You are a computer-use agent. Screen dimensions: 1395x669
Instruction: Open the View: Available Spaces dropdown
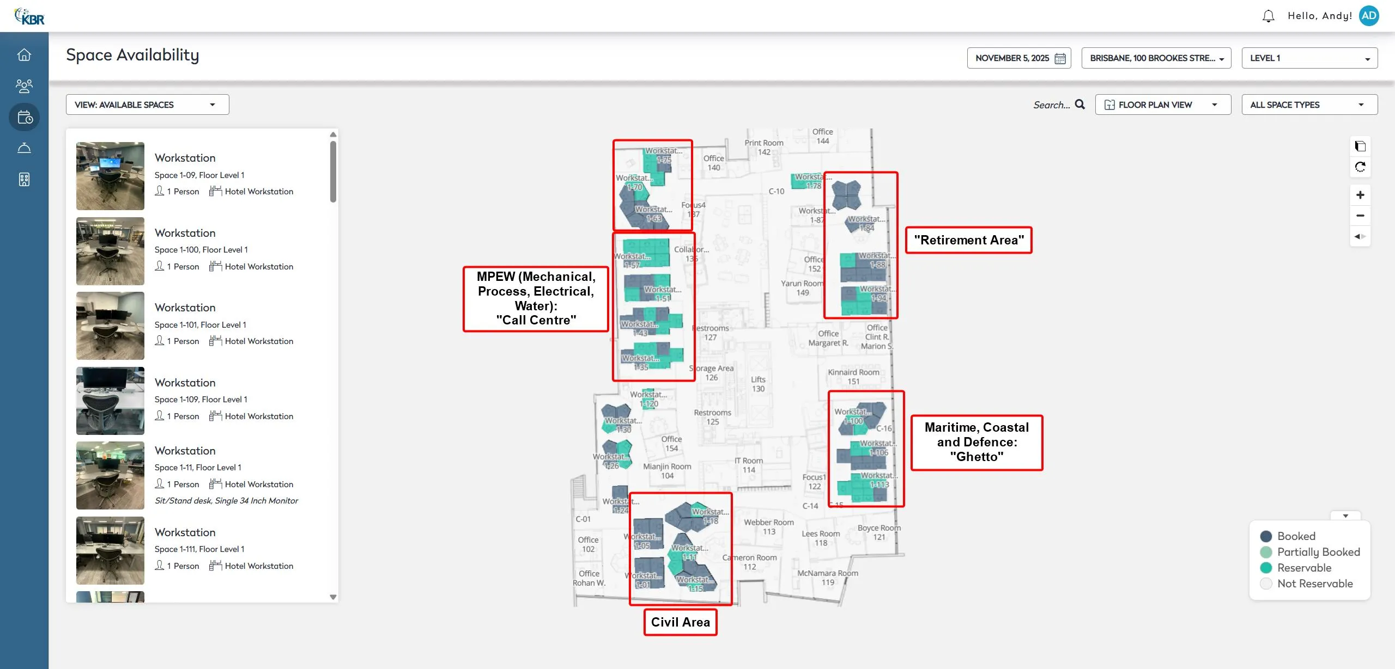147,105
